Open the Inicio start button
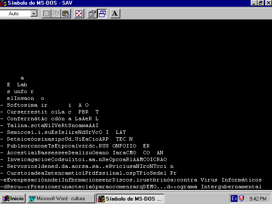The image size is (272, 204). pyautogui.click(x=13, y=198)
